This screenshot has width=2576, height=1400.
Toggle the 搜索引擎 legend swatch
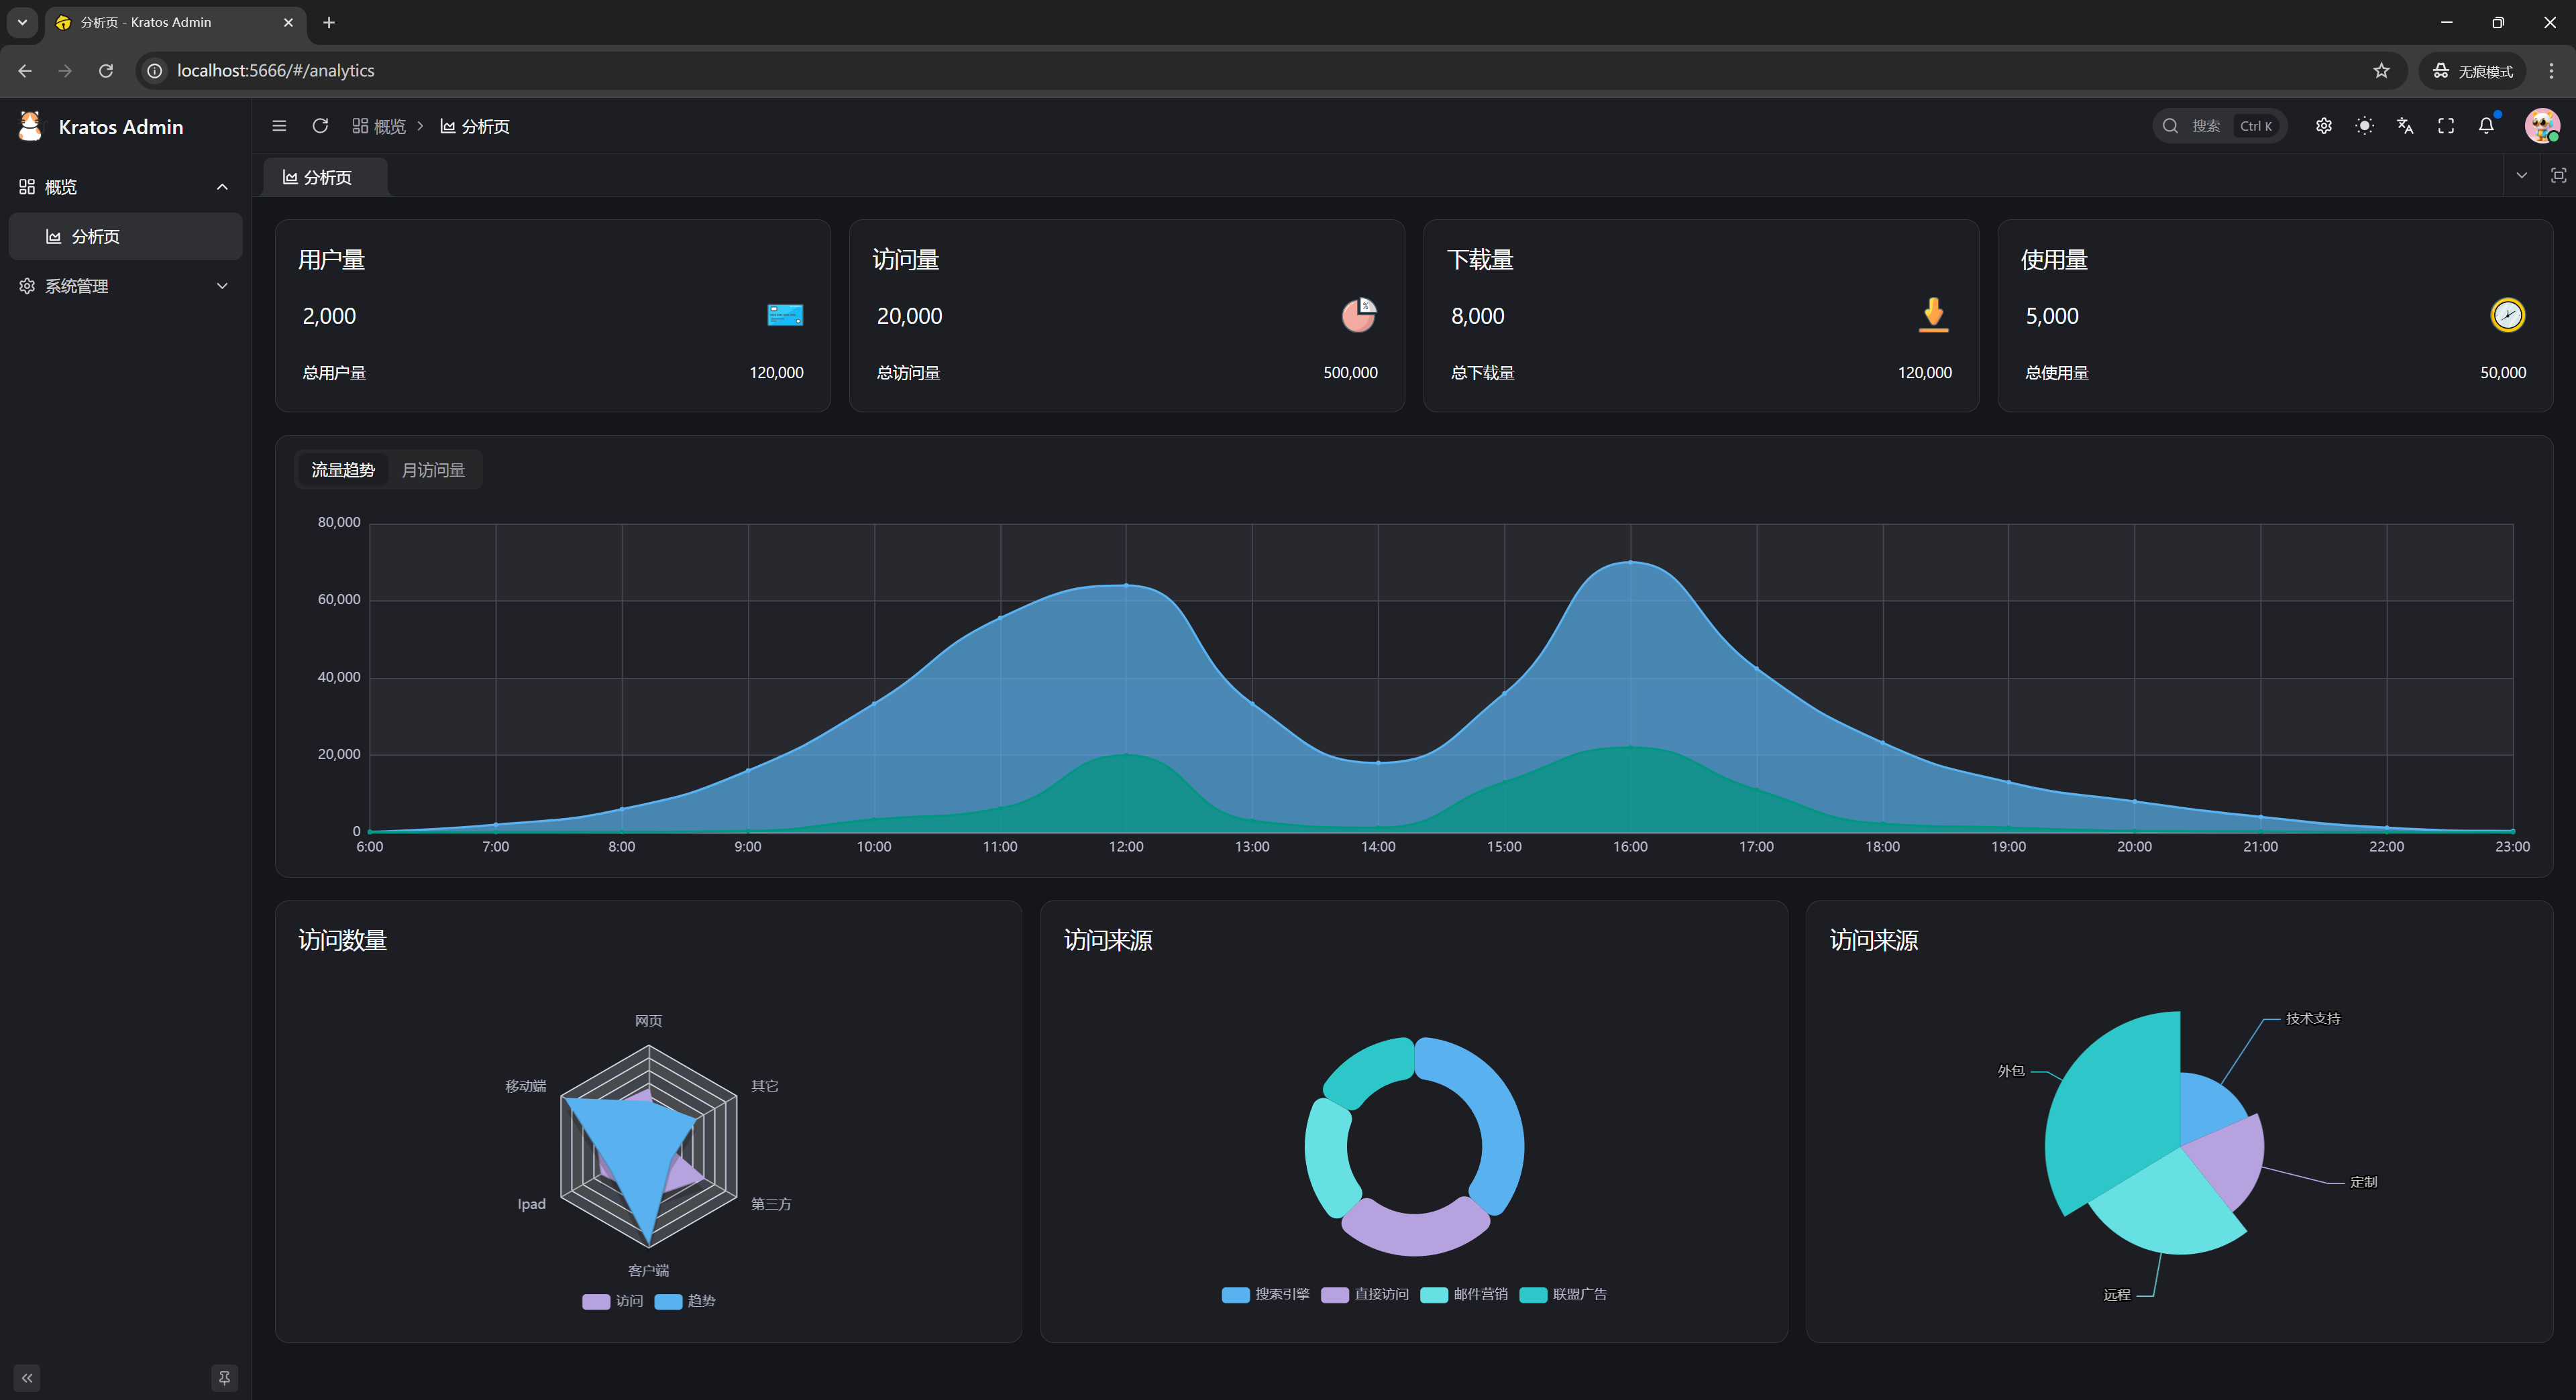(x=1235, y=1294)
